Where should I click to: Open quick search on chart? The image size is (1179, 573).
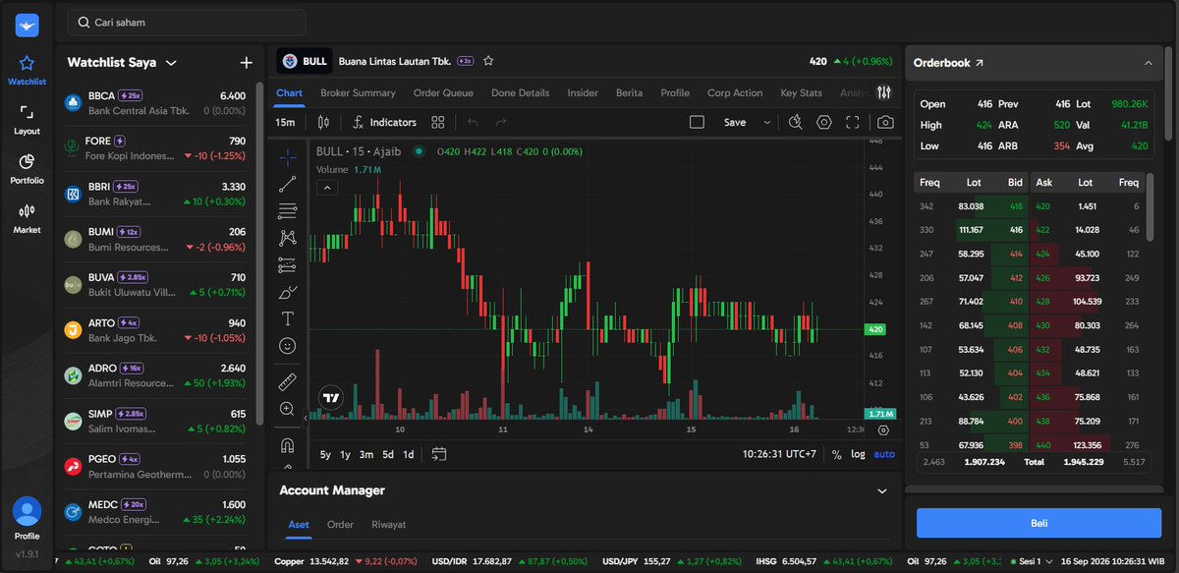tap(796, 122)
